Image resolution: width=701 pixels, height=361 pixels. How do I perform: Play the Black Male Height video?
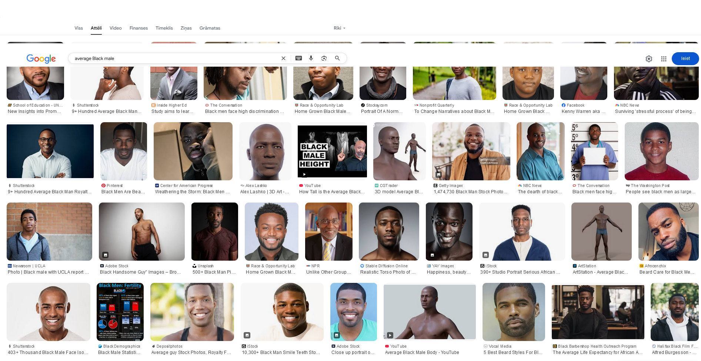coord(332,151)
